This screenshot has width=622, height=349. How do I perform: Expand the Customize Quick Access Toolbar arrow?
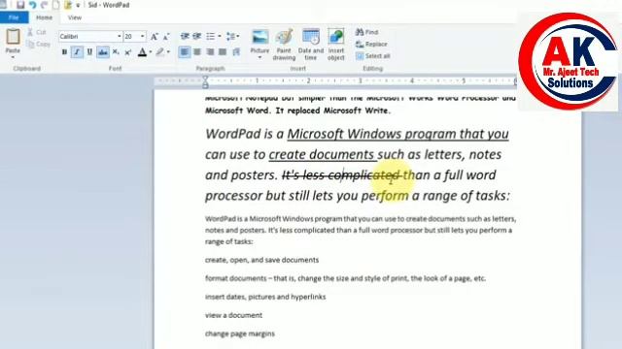[78, 5]
